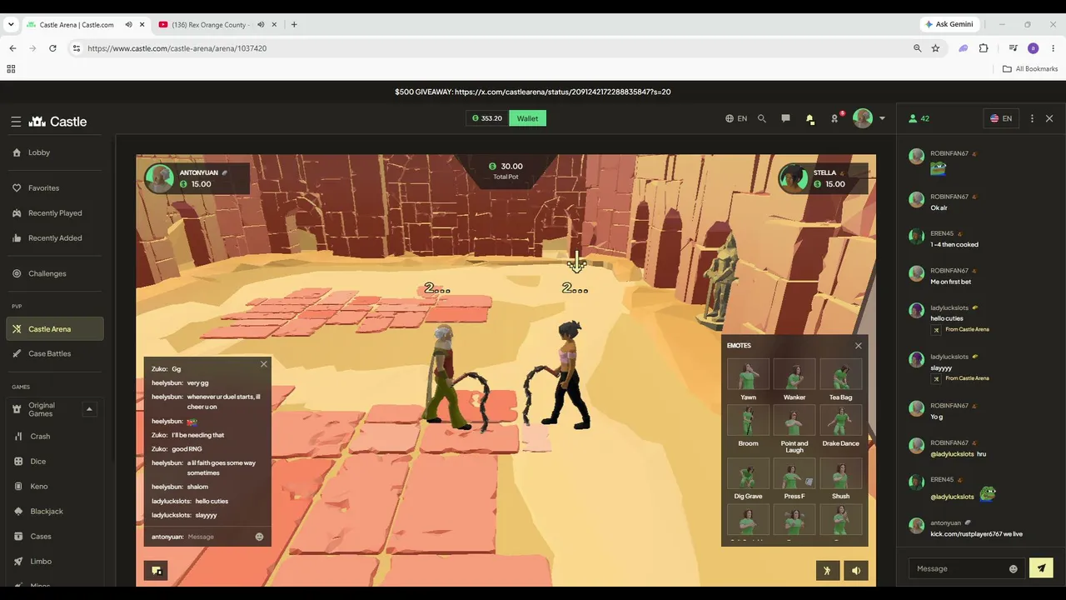This screenshot has width=1066, height=600.
Task: Reload the page
Action: (x=53, y=48)
